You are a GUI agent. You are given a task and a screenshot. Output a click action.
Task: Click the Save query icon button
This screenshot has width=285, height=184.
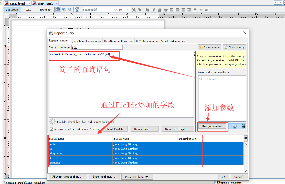tap(234, 47)
